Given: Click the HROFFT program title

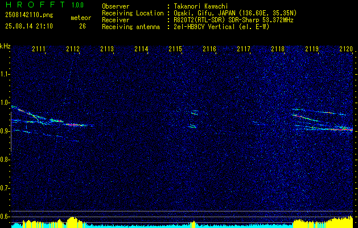Looking at the screenshot, I should 35,5.
